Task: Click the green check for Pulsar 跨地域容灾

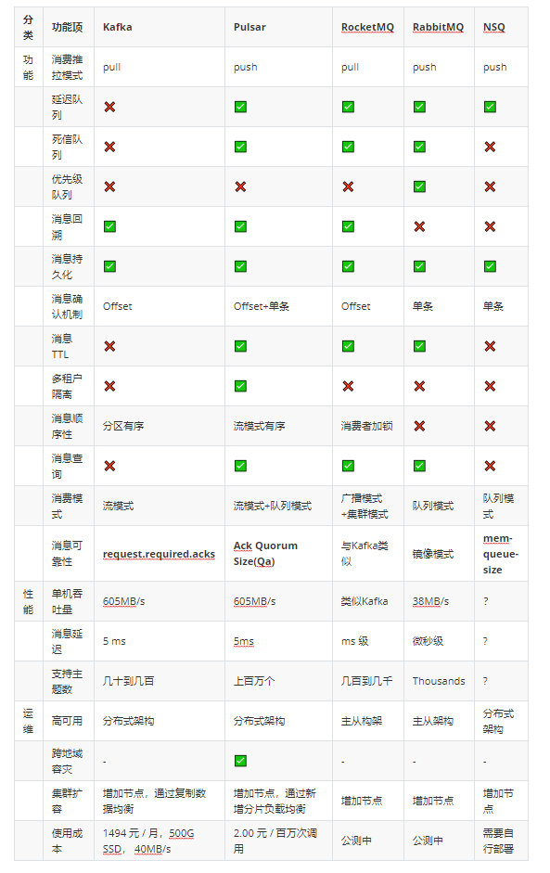Action: [x=240, y=761]
